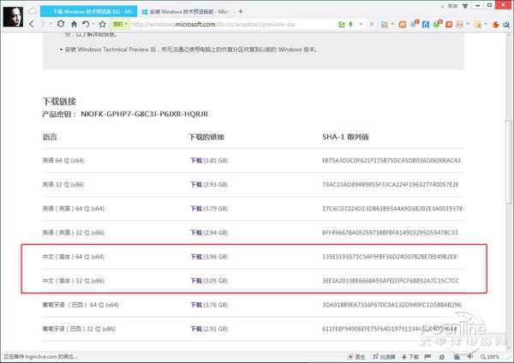Viewport: 514px width, 363px height.
Task: Click the 医生 doctor item in status bar
Action: (356, 357)
